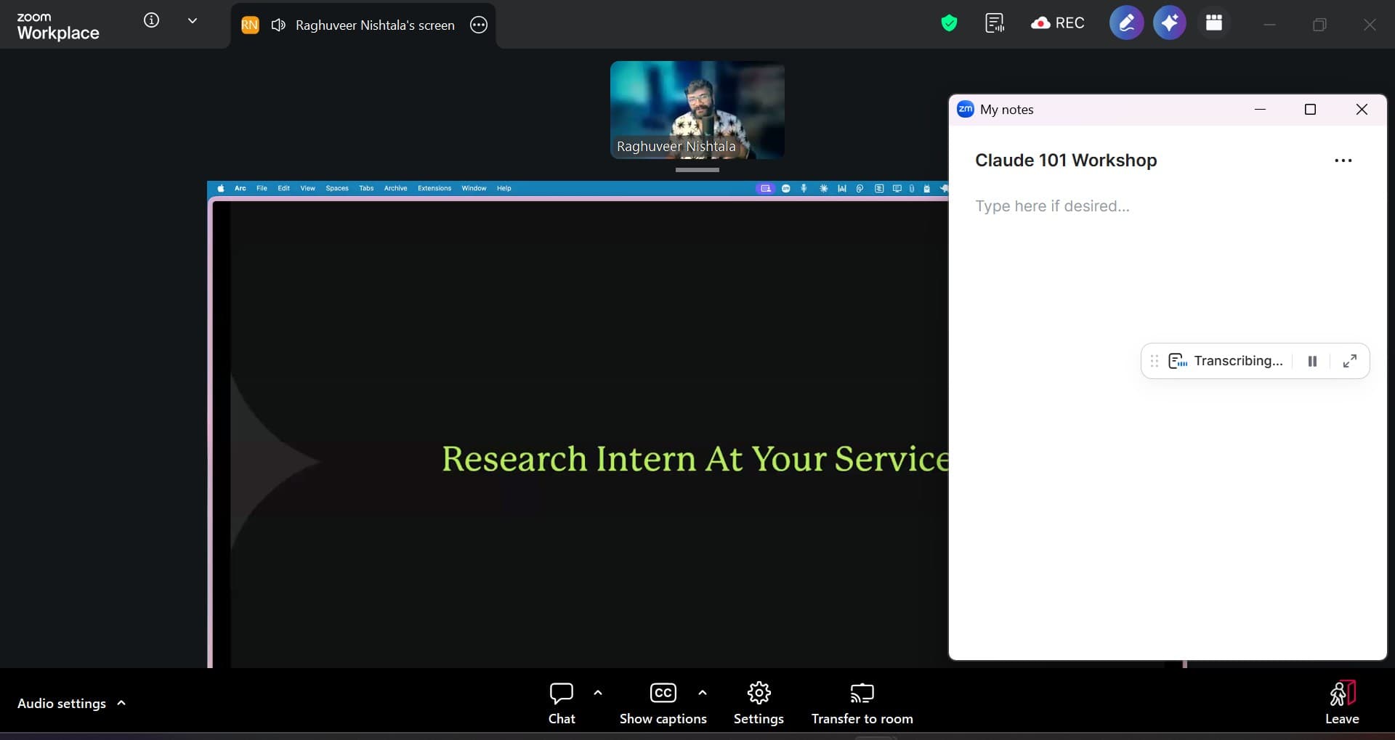The image size is (1395, 740).
Task: Click the Research Intern At Your Service heading
Action: pyautogui.click(x=695, y=459)
